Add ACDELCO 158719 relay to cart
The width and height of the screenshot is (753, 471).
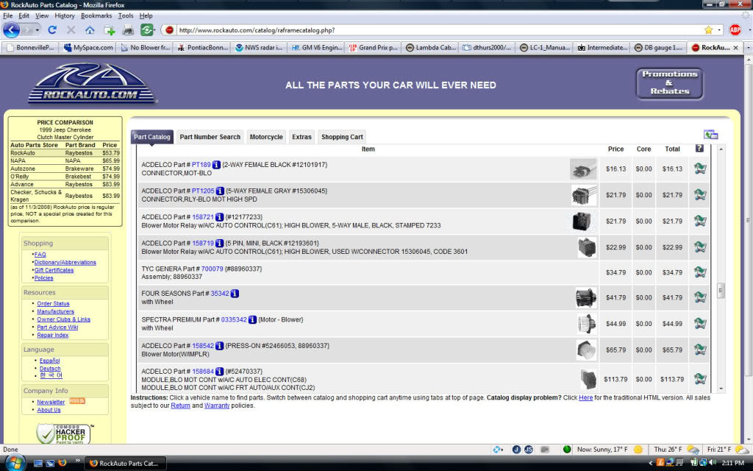(700, 247)
